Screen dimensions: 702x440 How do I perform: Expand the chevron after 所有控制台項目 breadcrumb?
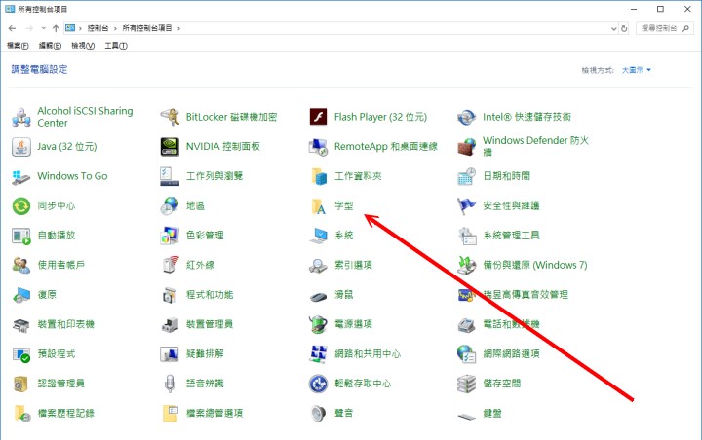[x=178, y=28]
